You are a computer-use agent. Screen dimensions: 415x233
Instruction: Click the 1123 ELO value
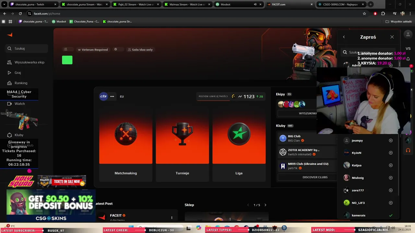[249, 96]
